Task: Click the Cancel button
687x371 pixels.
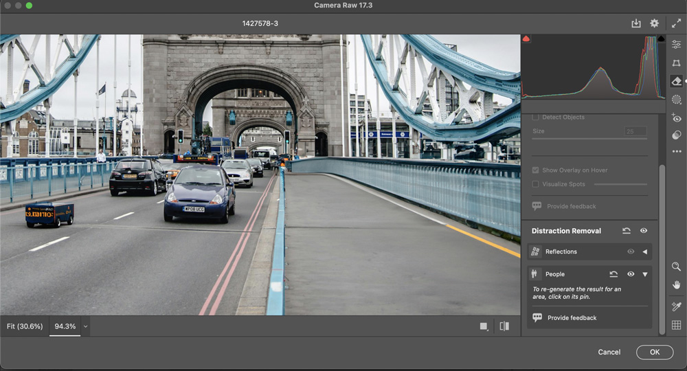Action: [609, 352]
